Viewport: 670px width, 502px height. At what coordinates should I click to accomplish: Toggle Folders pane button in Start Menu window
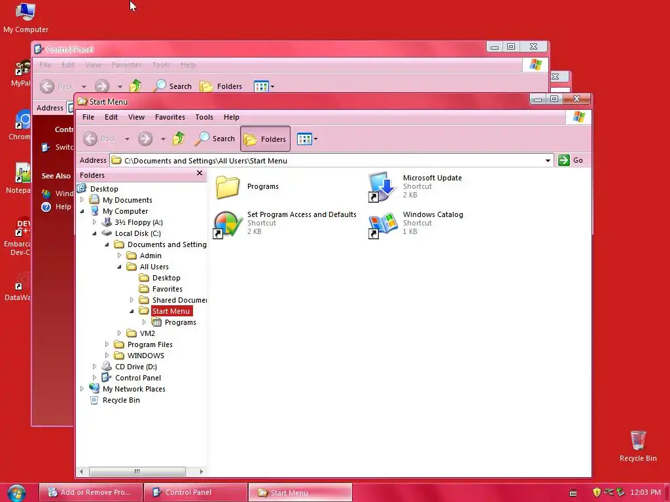(x=266, y=139)
